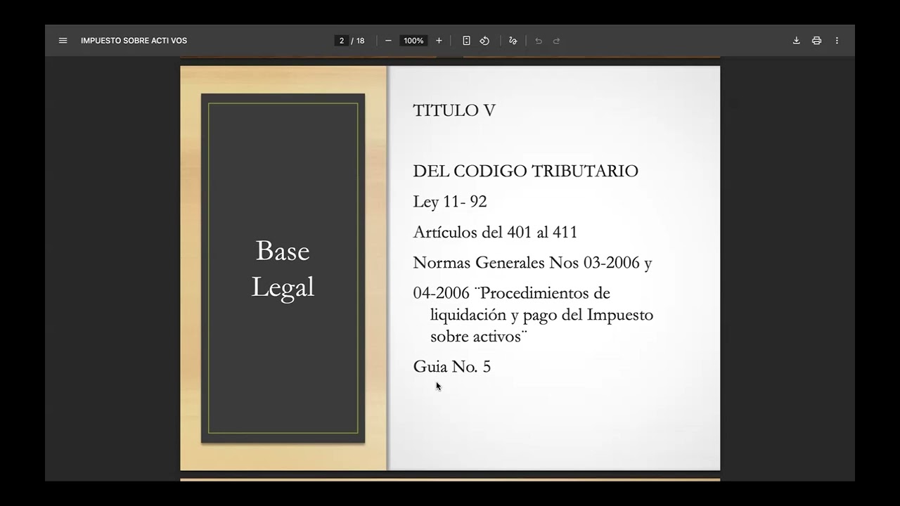Download the PDF file
The width and height of the screenshot is (900, 506).
click(797, 41)
